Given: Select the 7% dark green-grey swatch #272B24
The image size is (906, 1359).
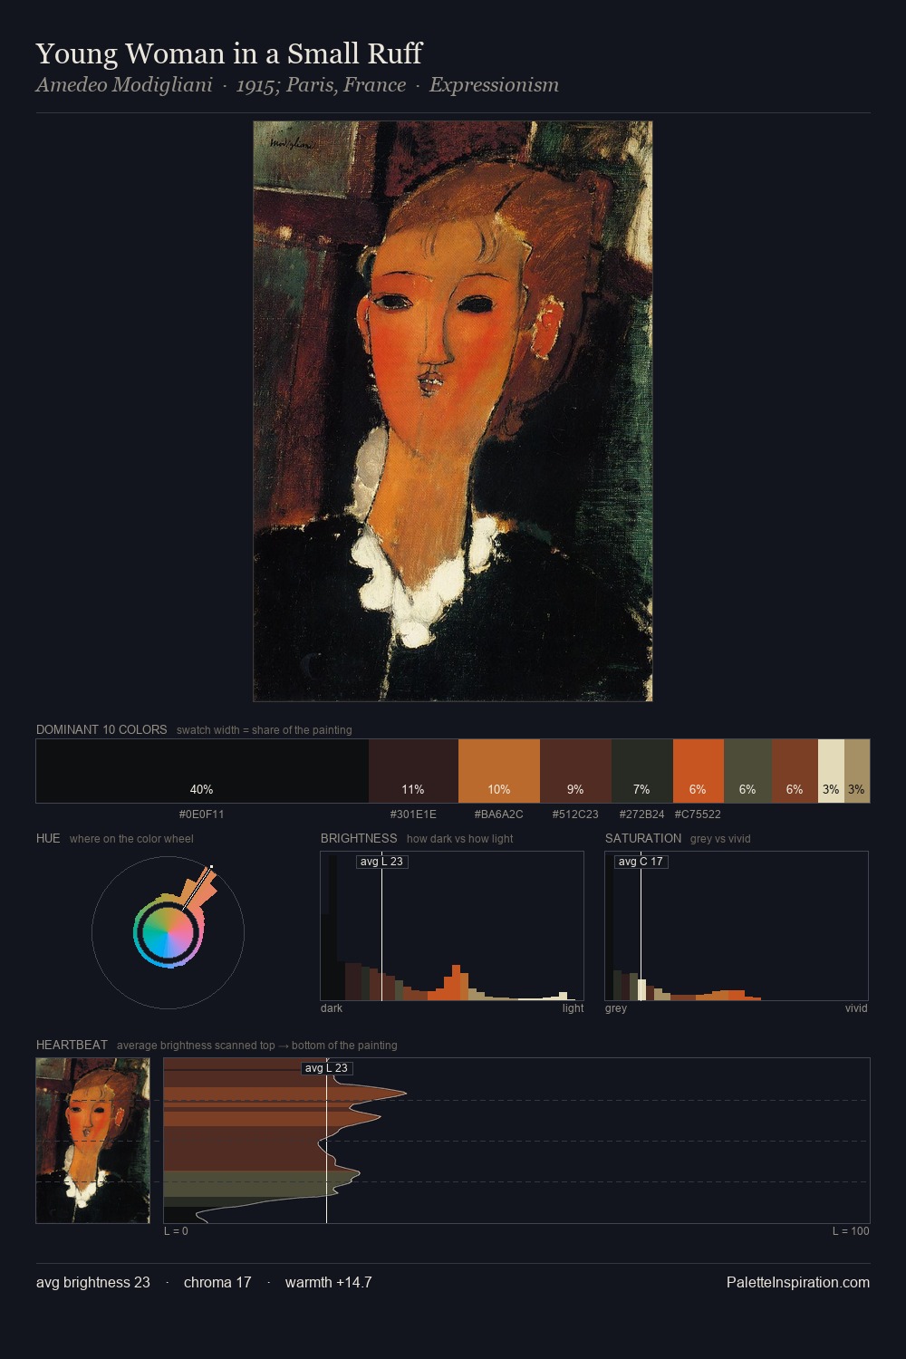Looking at the screenshot, I should point(642,771).
